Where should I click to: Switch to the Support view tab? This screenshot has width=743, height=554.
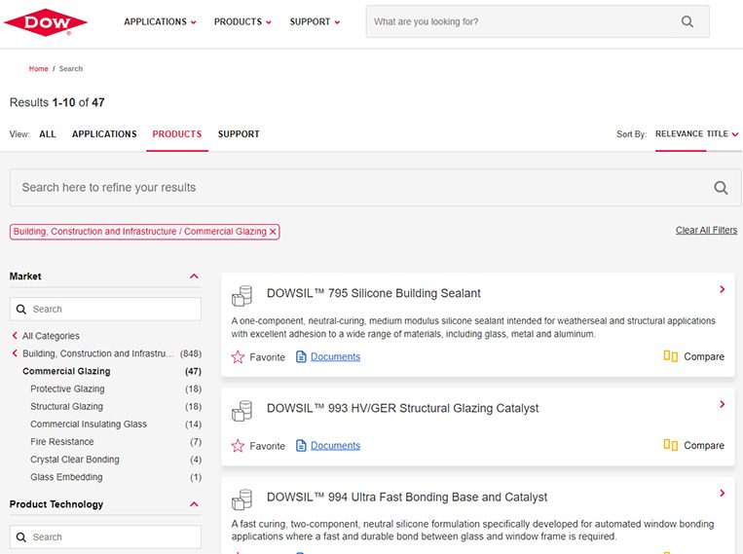click(x=239, y=134)
